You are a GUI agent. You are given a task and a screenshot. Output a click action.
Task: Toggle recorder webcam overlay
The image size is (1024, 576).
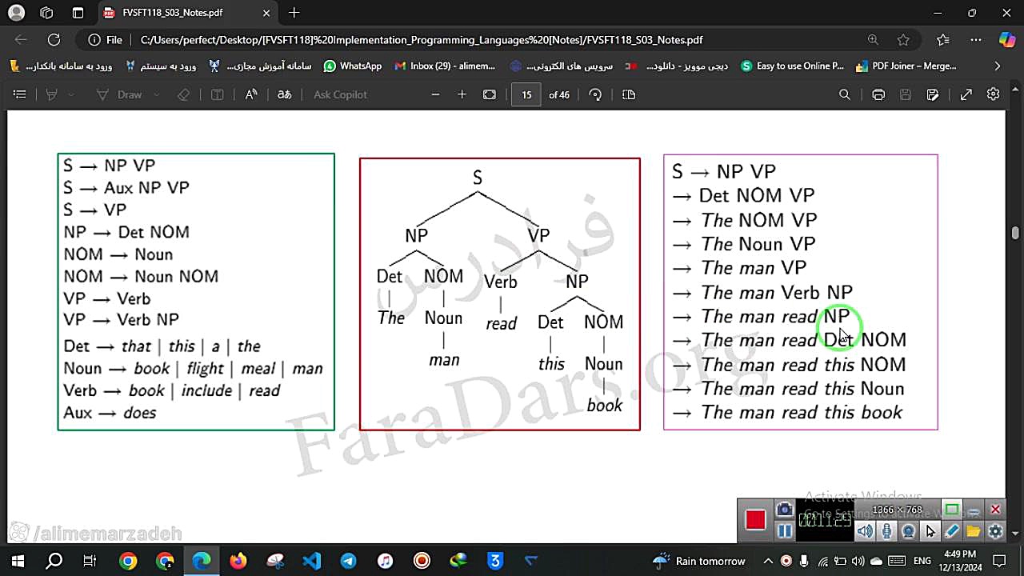tap(908, 531)
